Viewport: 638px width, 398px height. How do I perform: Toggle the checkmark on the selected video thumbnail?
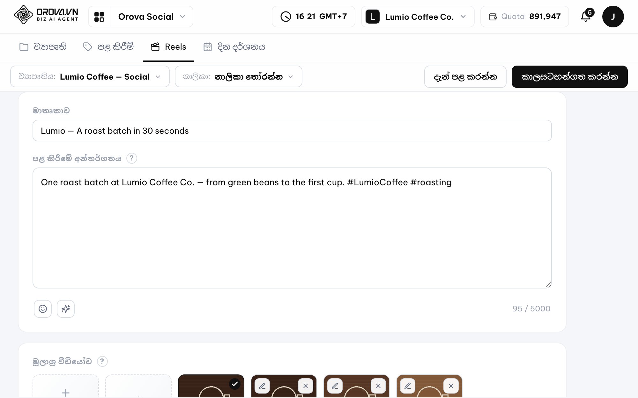(x=235, y=384)
